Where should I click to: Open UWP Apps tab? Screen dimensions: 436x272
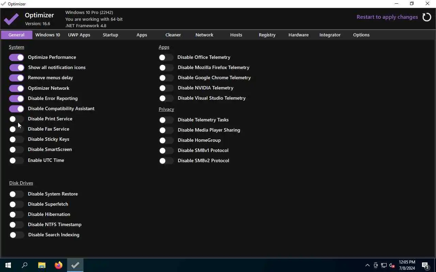pos(79,35)
